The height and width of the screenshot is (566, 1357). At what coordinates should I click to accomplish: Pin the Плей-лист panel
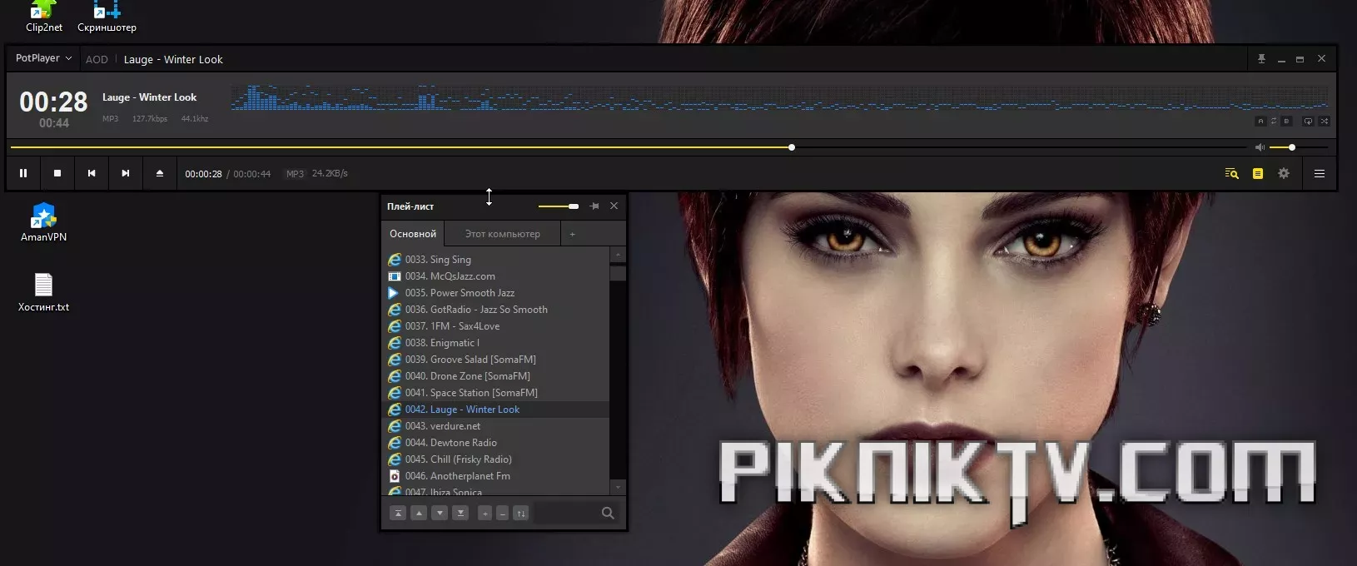(594, 206)
